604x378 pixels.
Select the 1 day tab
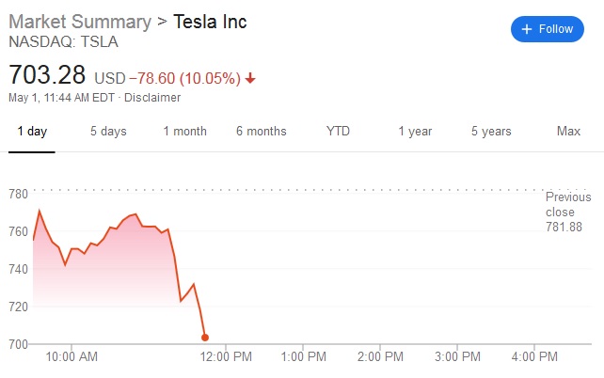coord(32,131)
